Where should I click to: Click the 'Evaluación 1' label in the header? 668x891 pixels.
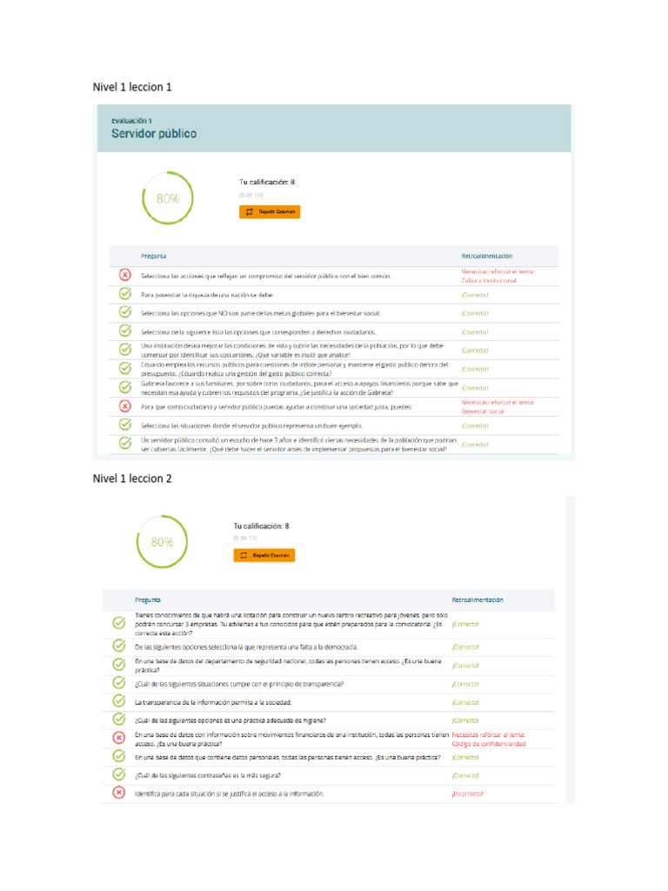131,120
